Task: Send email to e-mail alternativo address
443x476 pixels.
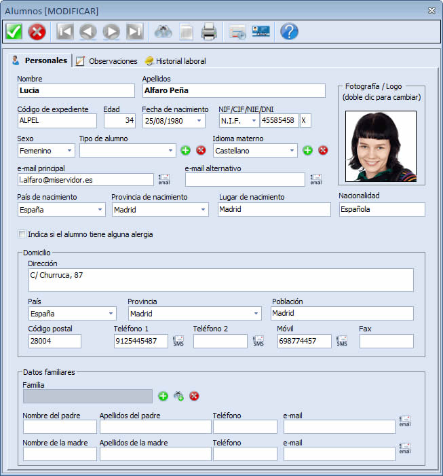Action: 315,179
